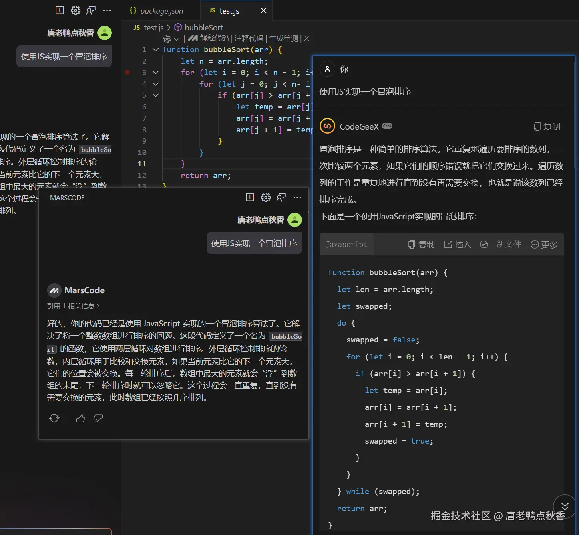Click CodeGeeX name label
Image resolution: width=579 pixels, height=535 pixels.
coord(359,126)
